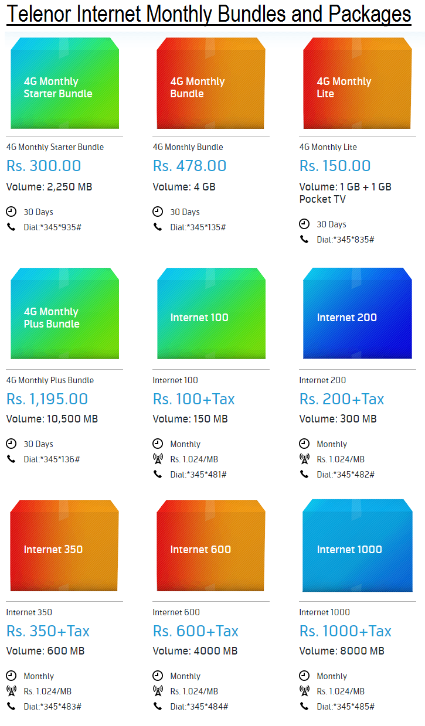425x726 pixels.
Task: Open the 4G Monthly Lite tile
Action: coord(358,83)
